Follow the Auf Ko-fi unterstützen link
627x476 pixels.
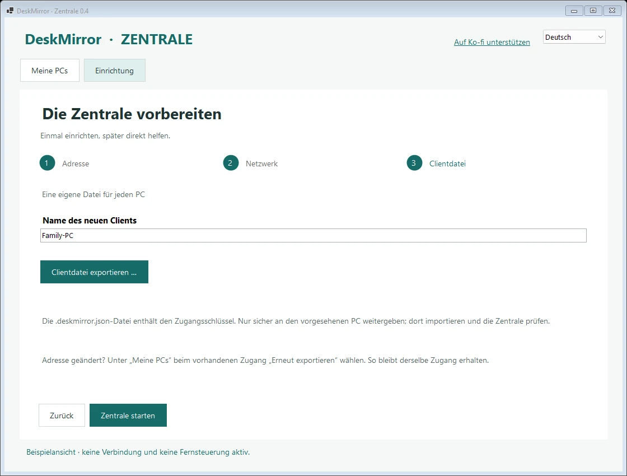[x=492, y=42]
